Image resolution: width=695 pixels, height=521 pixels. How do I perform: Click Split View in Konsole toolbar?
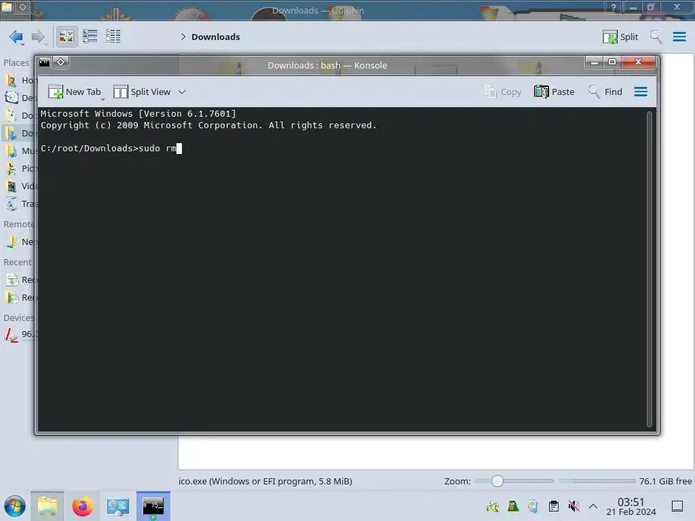[x=142, y=92]
